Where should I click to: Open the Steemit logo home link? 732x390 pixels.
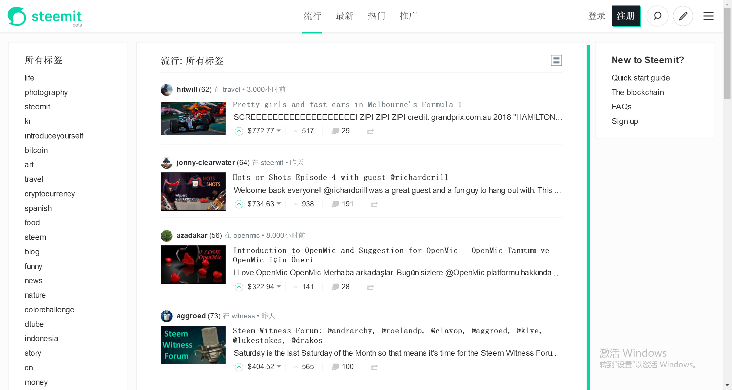tap(45, 17)
